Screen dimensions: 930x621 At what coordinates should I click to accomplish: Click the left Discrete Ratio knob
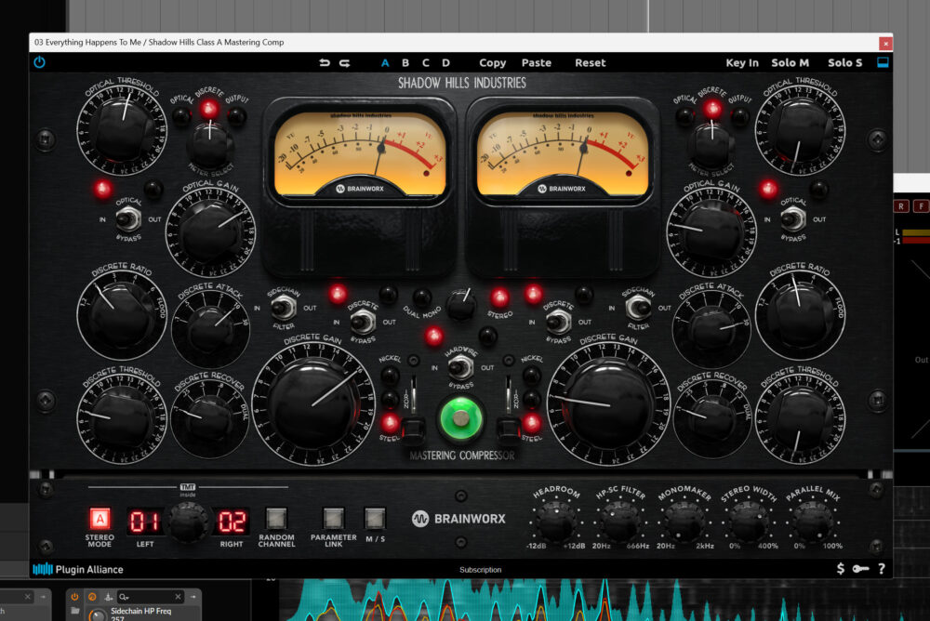tap(122, 315)
